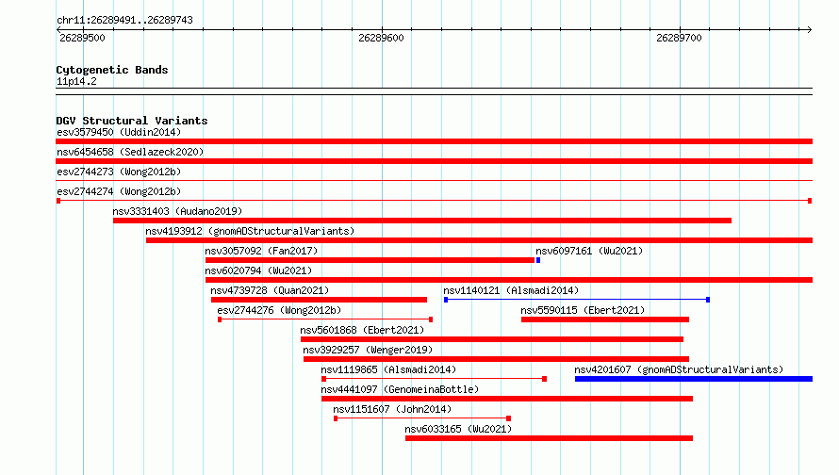Open esv2744276 (Wong2012b) label
Screen dimensions: 839x475
pos(279,310)
